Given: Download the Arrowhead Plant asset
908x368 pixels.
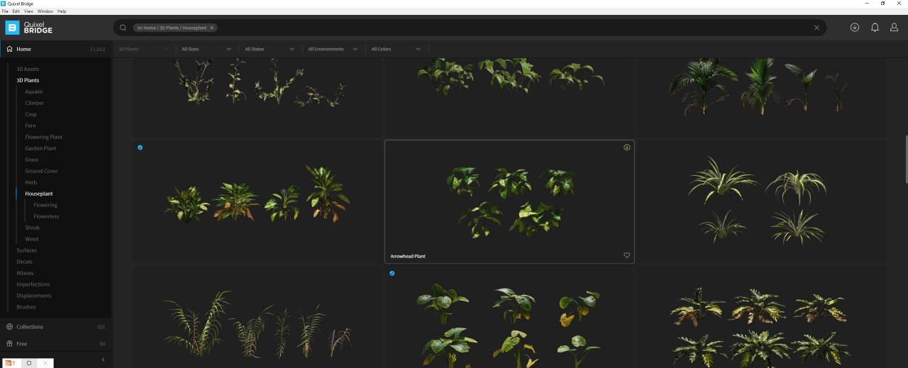Looking at the screenshot, I should click(x=627, y=147).
